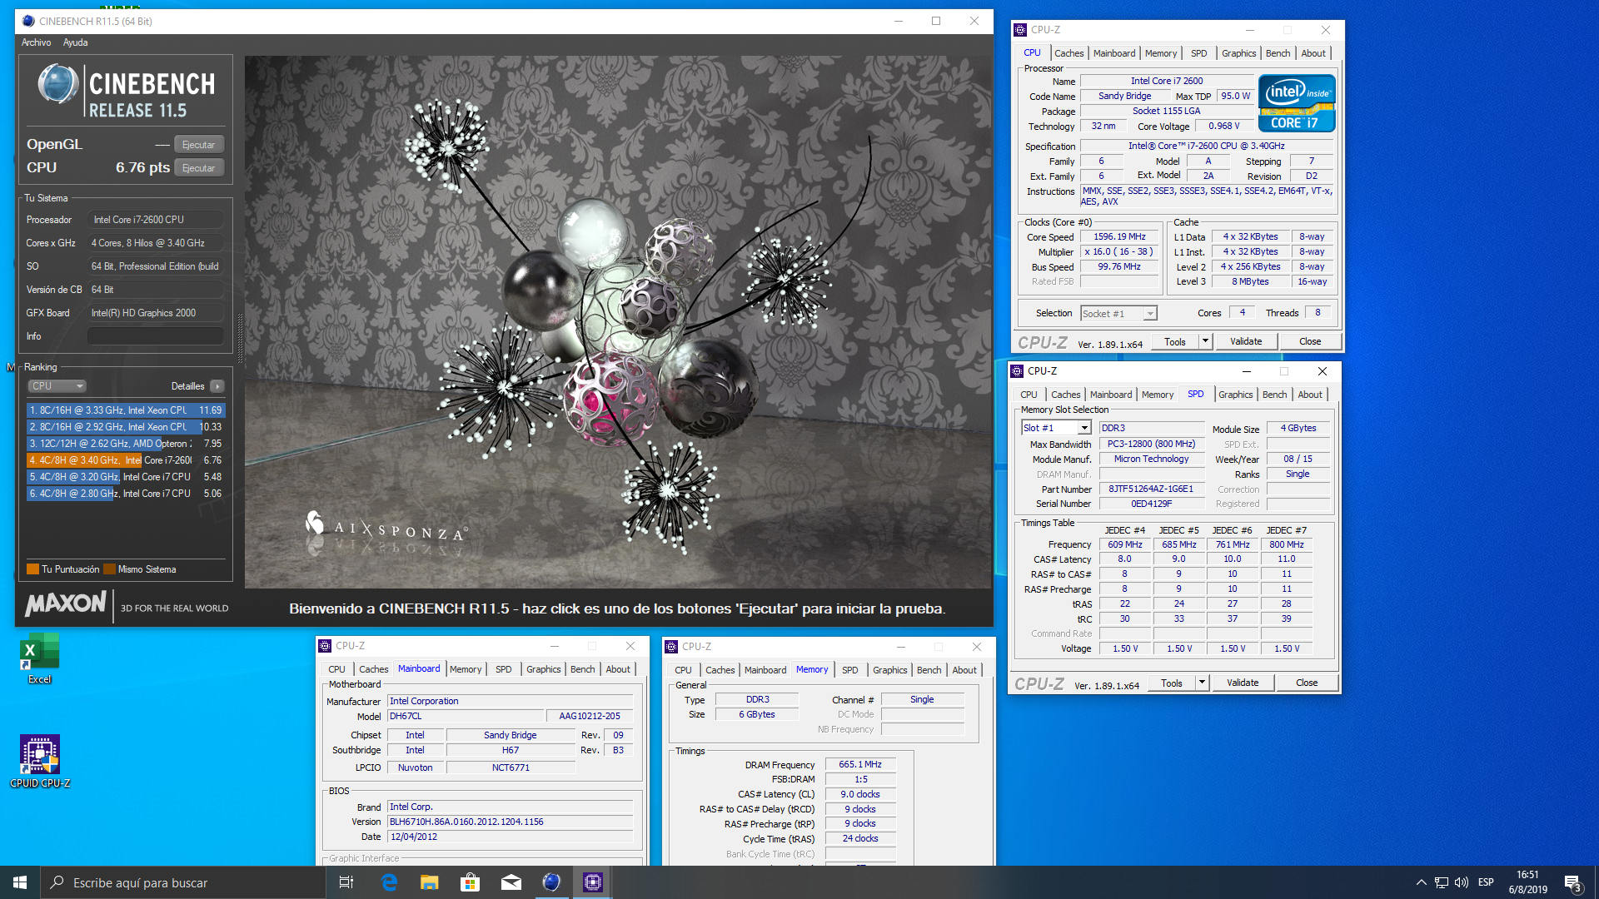Open About tab in top CPU-Z window
Screen dimensions: 1599x899
[x=1313, y=53]
